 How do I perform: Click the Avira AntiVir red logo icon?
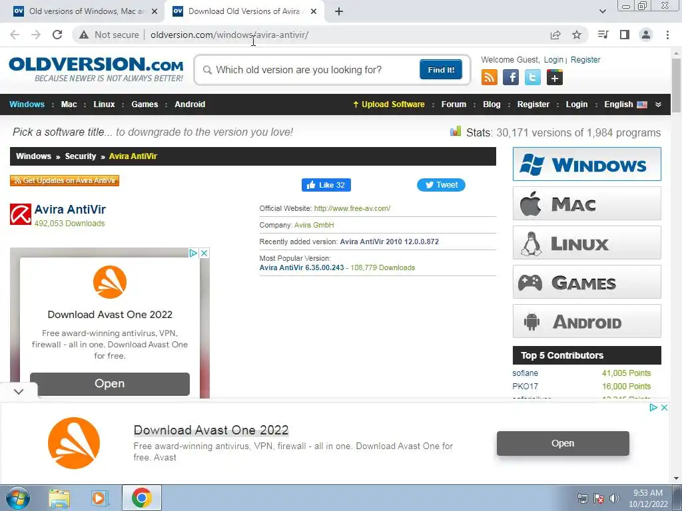[x=21, y=214]
